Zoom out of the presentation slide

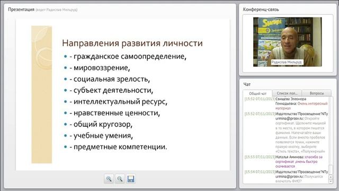point(120,179)
